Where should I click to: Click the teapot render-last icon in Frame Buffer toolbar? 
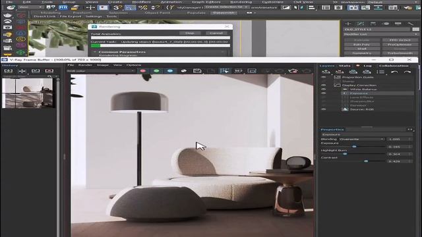(293, 71)
